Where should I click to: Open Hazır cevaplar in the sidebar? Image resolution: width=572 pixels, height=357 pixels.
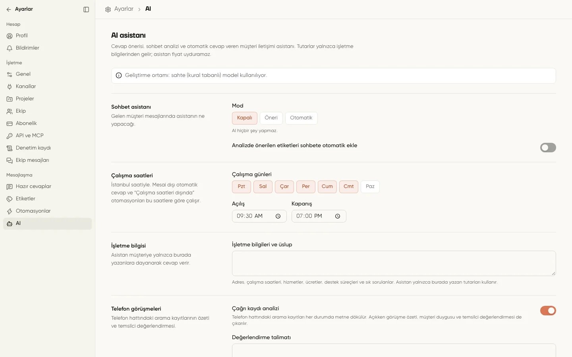(x=47, y=186)
